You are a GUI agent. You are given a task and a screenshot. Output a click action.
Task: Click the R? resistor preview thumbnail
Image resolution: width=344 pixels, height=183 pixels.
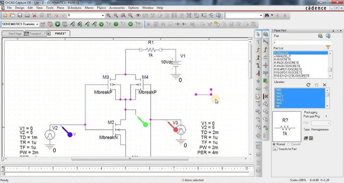coord(287,126)
